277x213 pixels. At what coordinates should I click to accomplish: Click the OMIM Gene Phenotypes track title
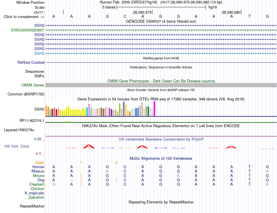[x=161, y=81]
